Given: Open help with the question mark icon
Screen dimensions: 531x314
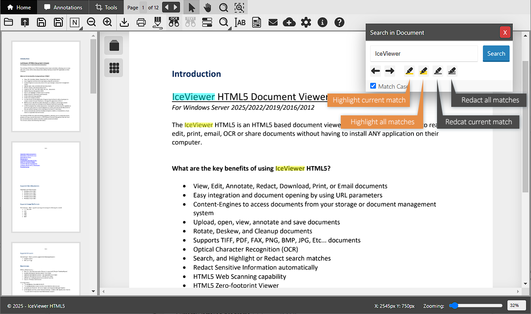Looking at the screenshot, I should click(339, 22).
